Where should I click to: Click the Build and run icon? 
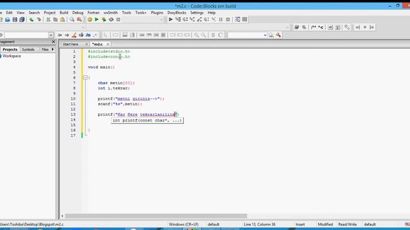pyautogui.click(x=104, y=20)
